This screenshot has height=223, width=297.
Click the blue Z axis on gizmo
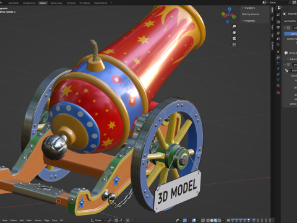230,9
